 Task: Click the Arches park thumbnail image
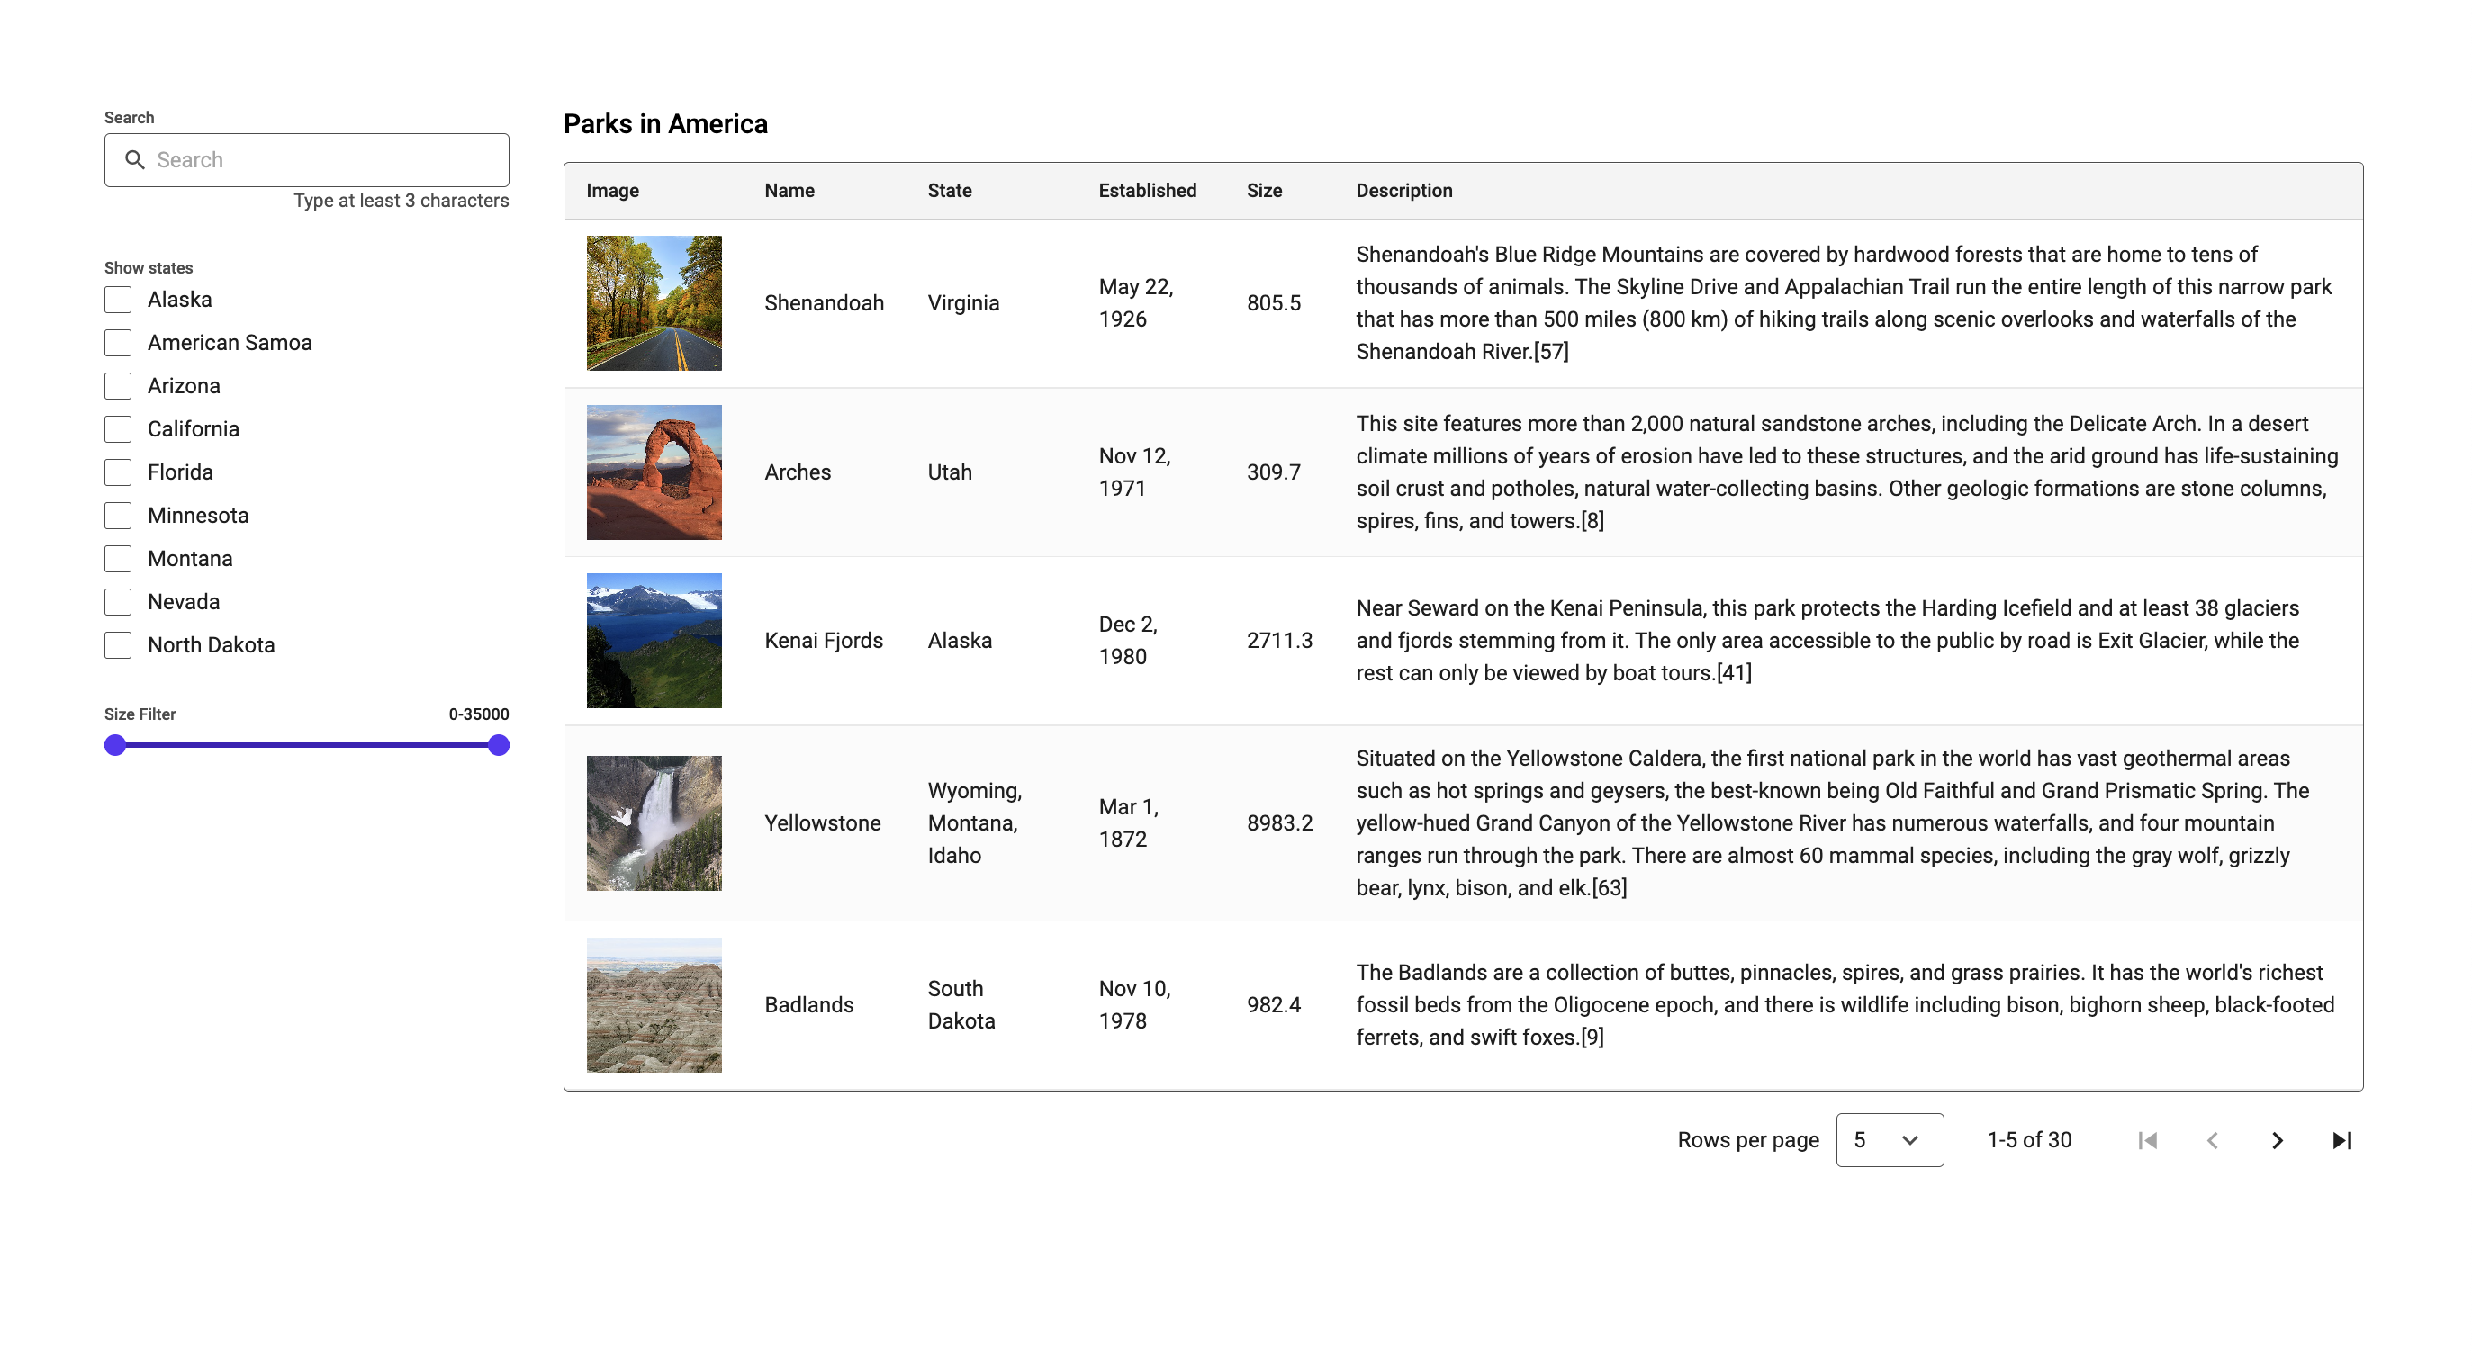(x=654, y=472)
